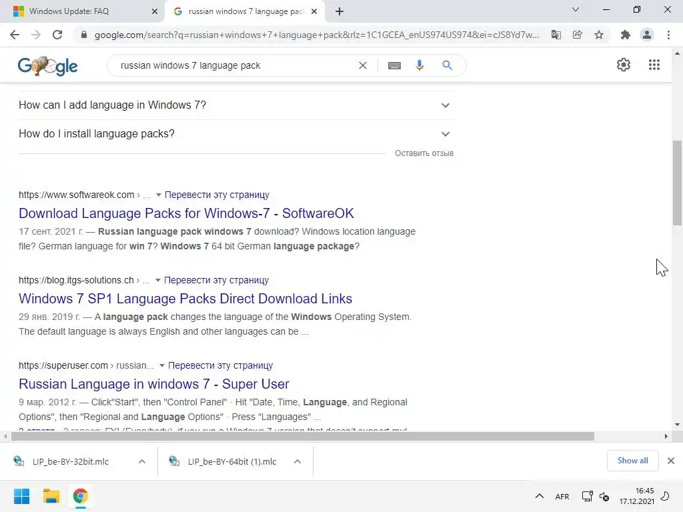This screenshot has width=683, height=512.
Task: Open the Windows Start menu
Action: coord(21,496)
